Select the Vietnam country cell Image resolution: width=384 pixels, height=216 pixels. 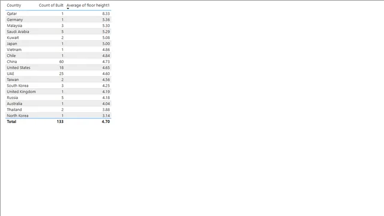coord(14,49)
